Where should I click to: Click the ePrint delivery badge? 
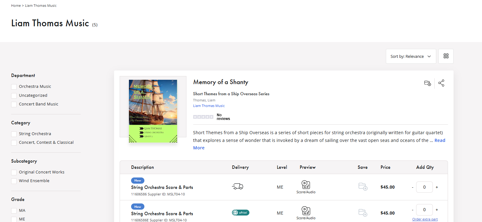pyautogui.click(x=241, y=212)
